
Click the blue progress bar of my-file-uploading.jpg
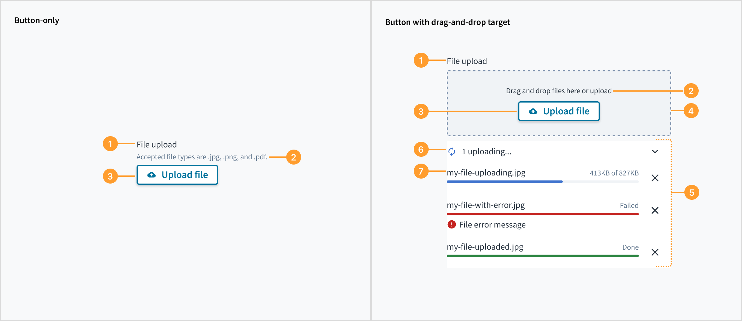(505, 182)
